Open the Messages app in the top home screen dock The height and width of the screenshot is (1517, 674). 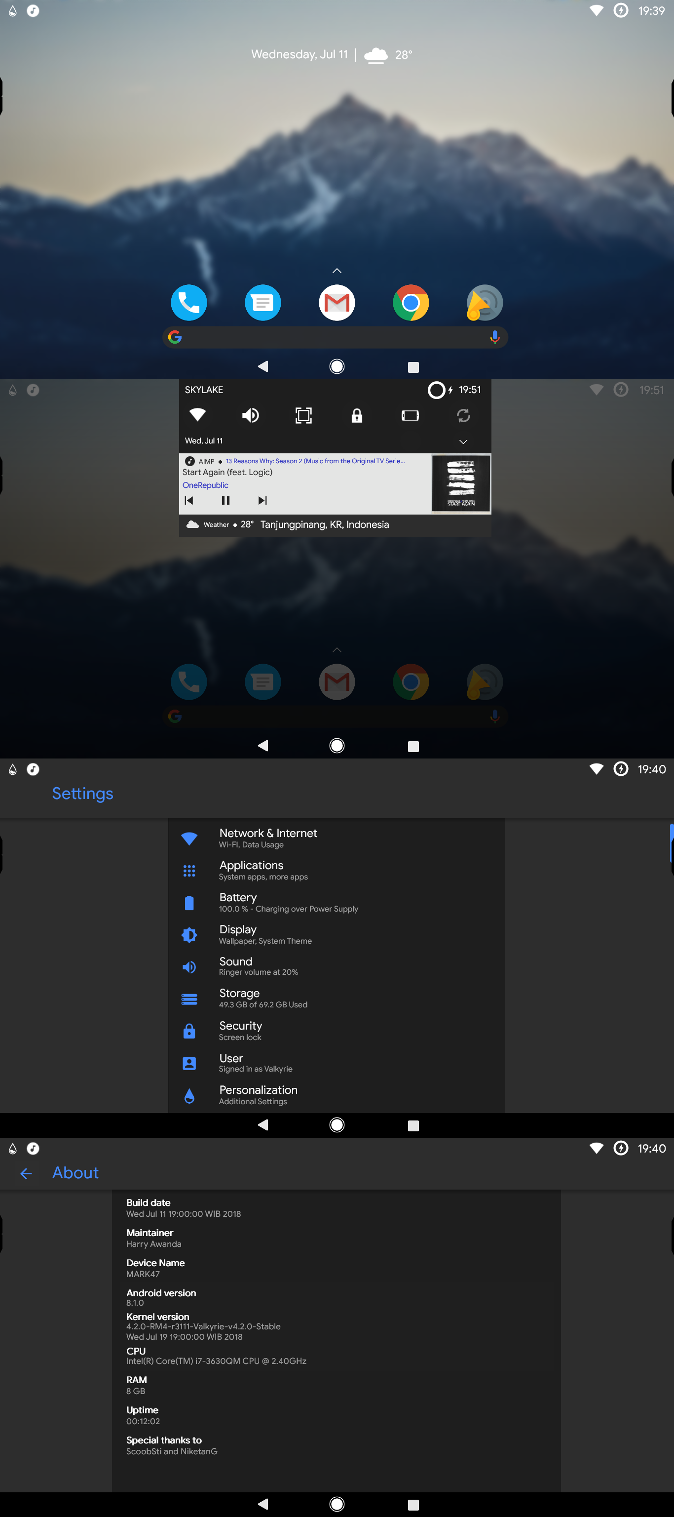tap(262, 303)
